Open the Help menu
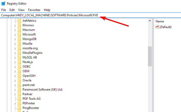The height and width of the screenshot is (112, 181). 47,10
